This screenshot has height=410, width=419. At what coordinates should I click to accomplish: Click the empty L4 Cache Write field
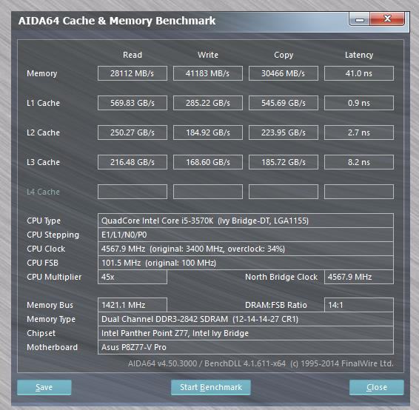(208, 192)
